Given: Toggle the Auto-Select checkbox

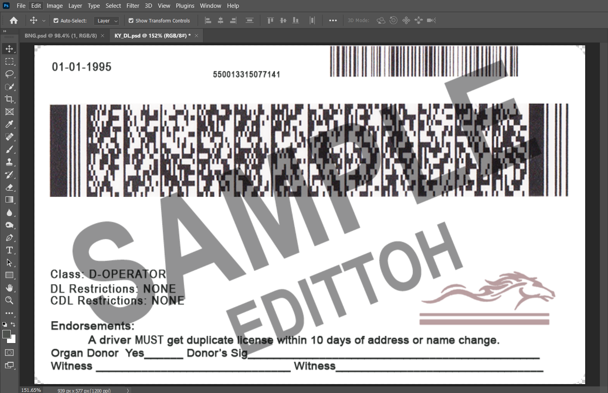Looking at the screenshot, I should [56, 21].
